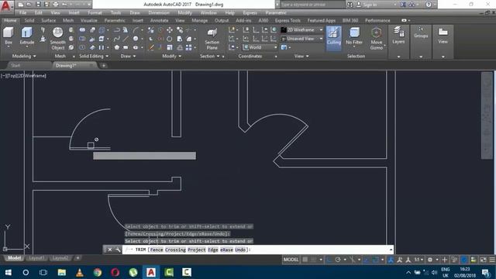Toggle the highlighted annotation scale icon
Viewport: 496px width, 279px height.
(391, 260)
